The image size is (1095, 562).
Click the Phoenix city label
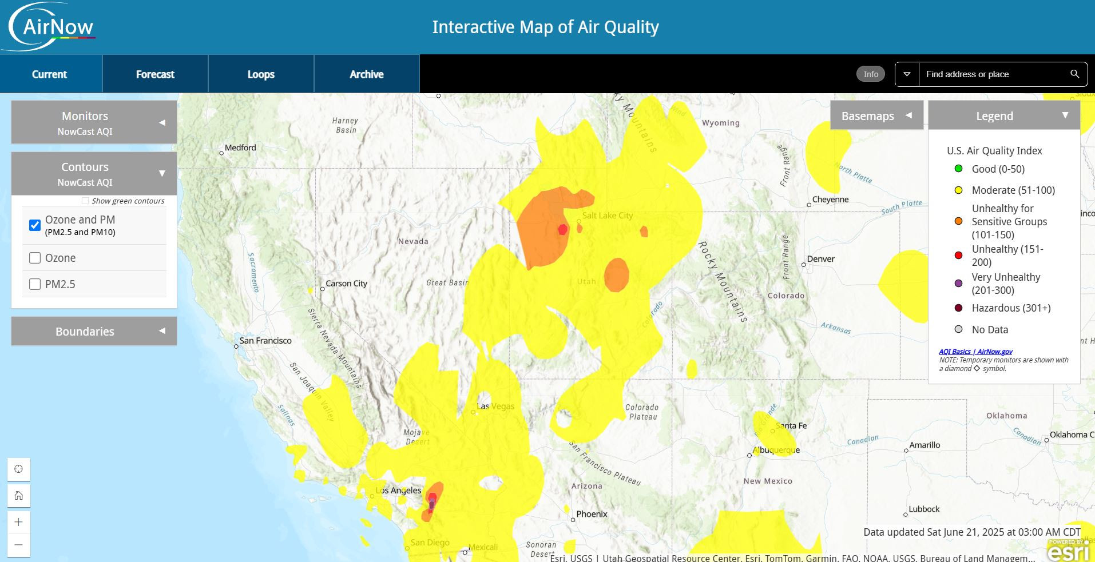click(x=592, y=514)
